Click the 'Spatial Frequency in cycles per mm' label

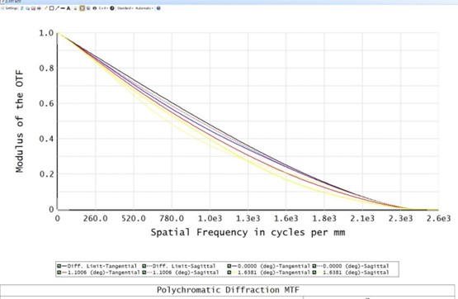click(x=248, y=232)
